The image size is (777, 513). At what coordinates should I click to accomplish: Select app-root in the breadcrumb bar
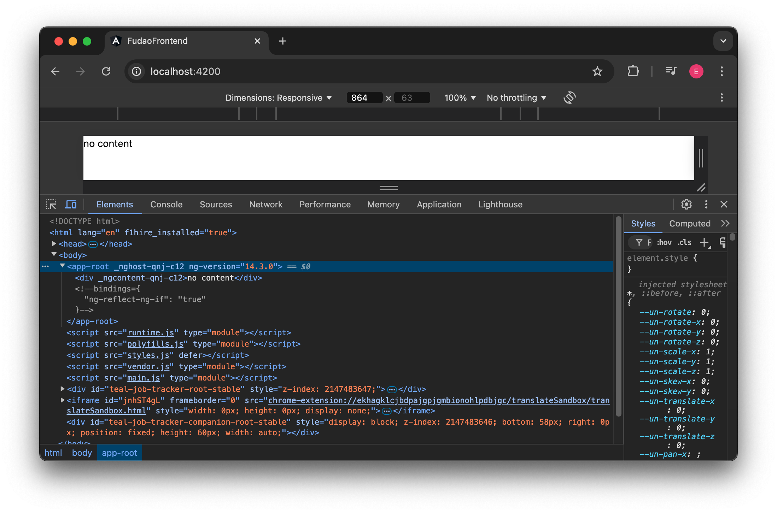(x=119, y=453)
